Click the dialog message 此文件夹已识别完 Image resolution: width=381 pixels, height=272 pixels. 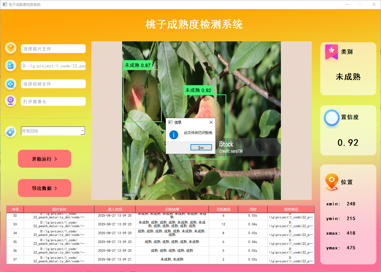point(198,133)
